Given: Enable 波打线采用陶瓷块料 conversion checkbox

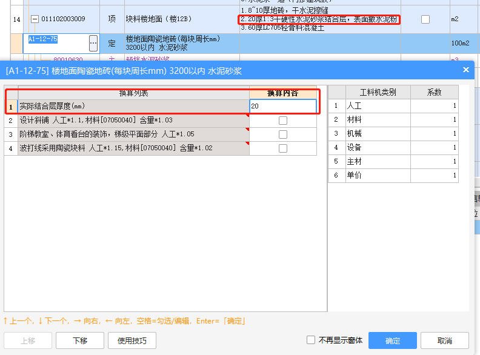Looking at the screenshot, I should [x=283, y=148].
